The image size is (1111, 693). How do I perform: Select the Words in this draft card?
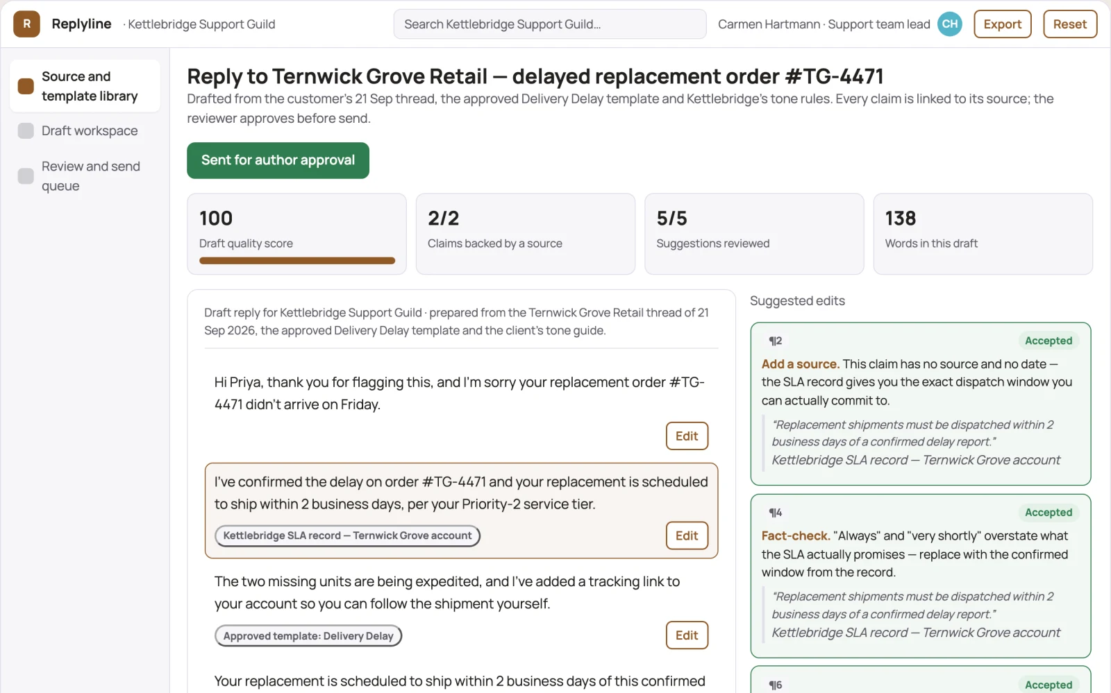pyautogui.click(x=983, y=234)
